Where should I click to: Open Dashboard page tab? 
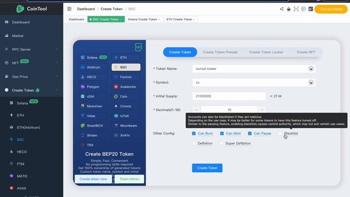click(77, 20)
